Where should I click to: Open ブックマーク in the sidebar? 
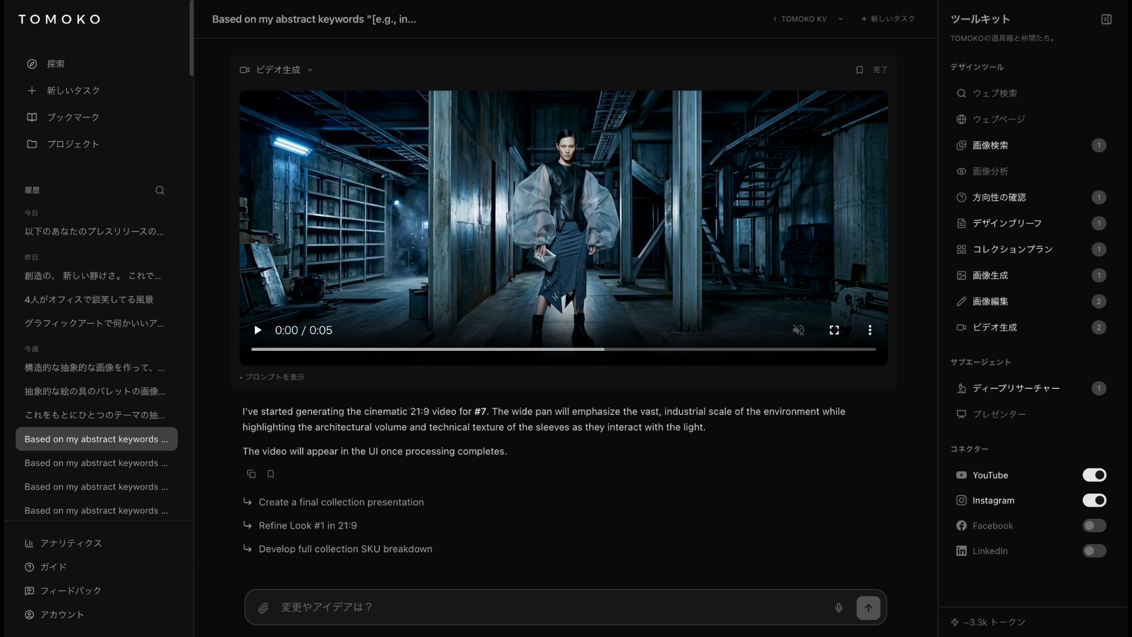tap(73, 117)
